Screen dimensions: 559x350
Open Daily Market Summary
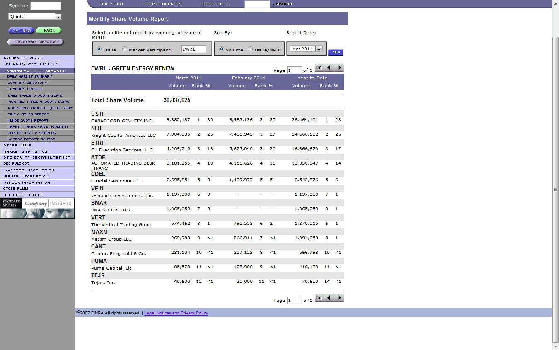point(37,77)
